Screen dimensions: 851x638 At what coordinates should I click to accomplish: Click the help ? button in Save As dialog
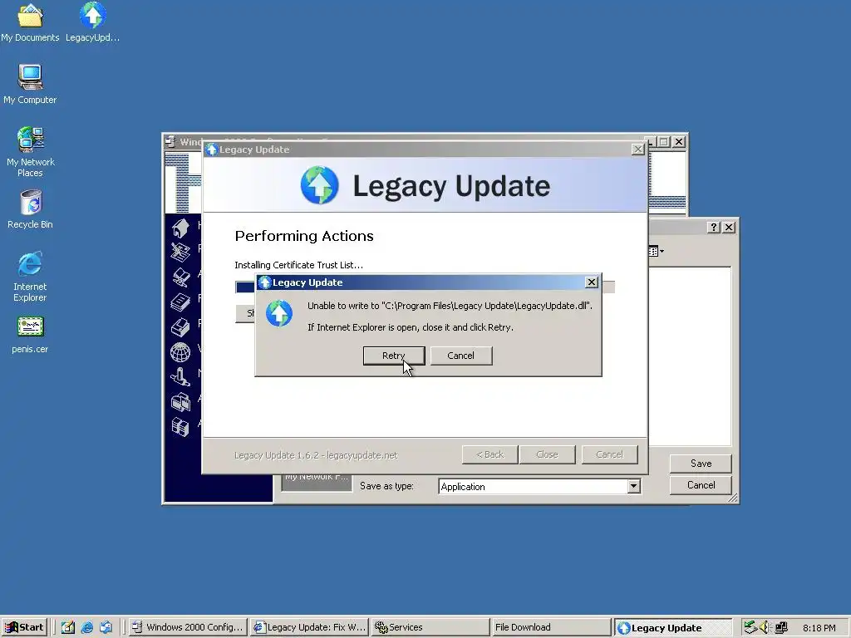[x=714, y=228]
